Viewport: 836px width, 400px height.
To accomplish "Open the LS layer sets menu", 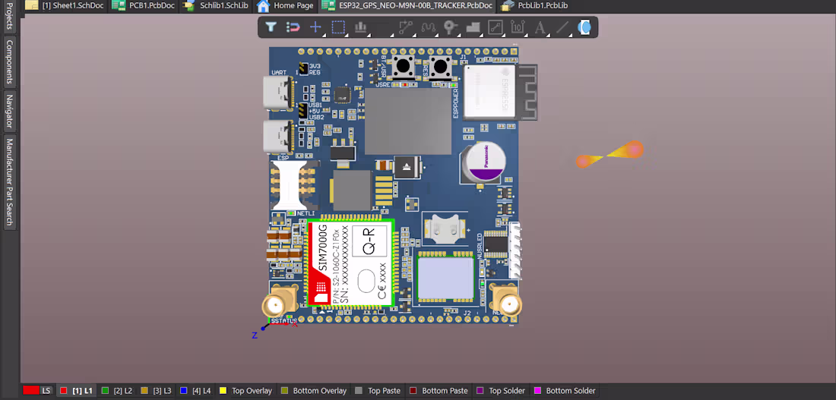I will pos(46,390).
